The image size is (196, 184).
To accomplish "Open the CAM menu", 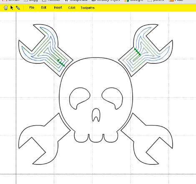I will pos(72,8).
